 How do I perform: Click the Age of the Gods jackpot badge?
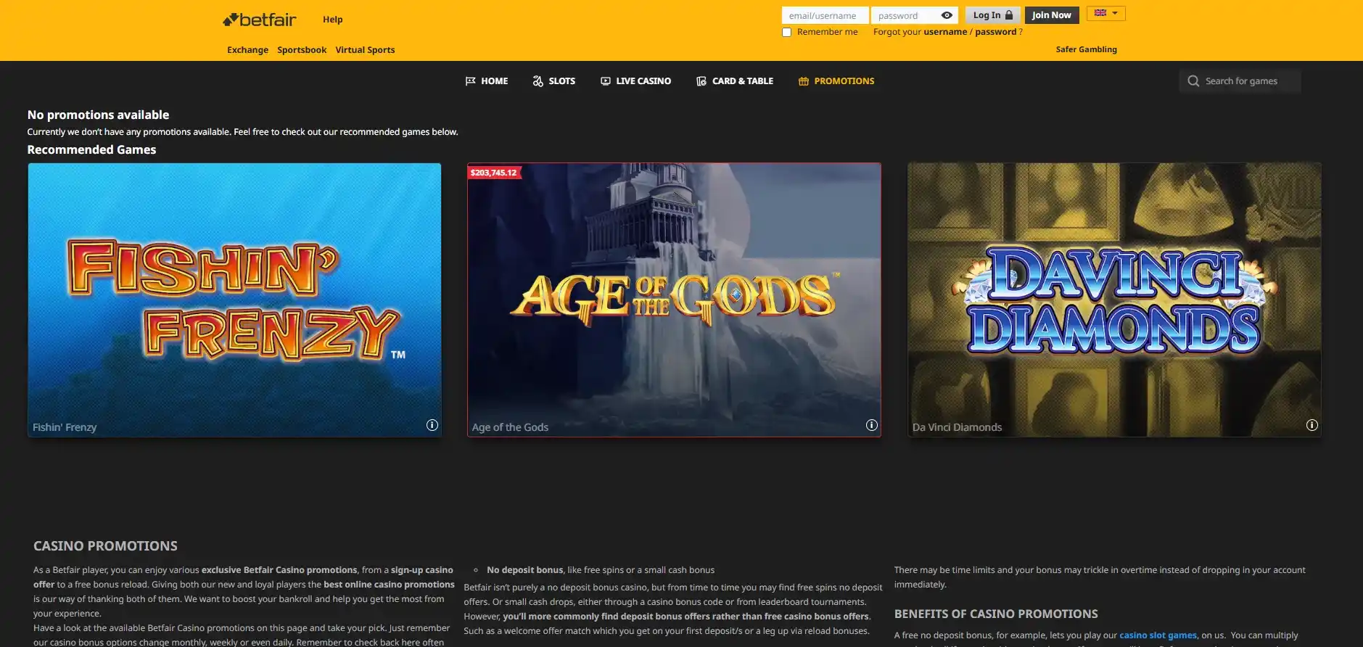coord(494,173)
